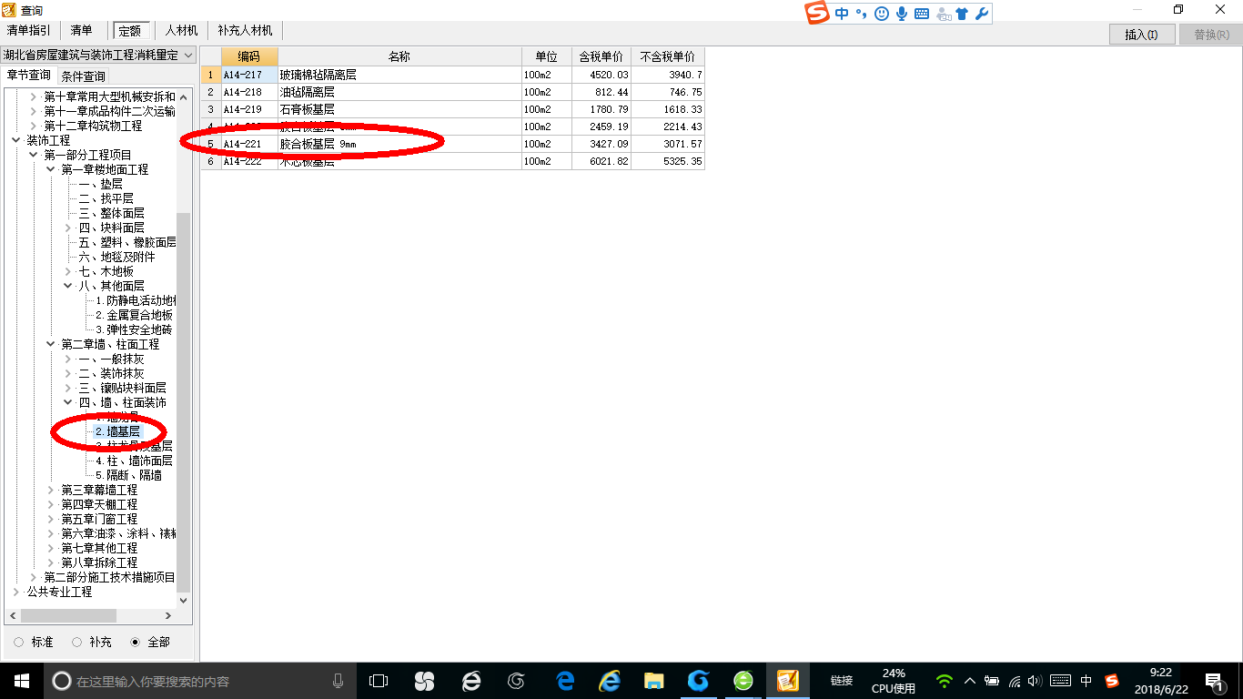
Task: Open the Sogou skin shirt icon
Action: coord(962,14)
